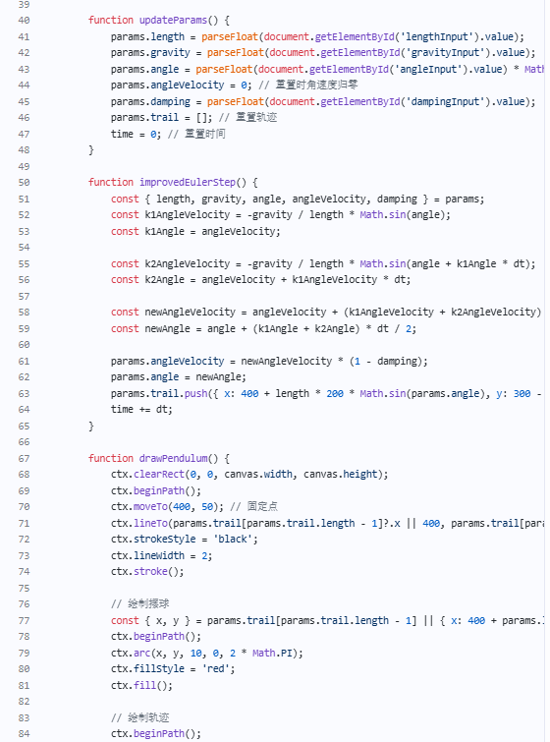Click params.trail.push call on line 63
550x742 pixels.
pos(159,394)
